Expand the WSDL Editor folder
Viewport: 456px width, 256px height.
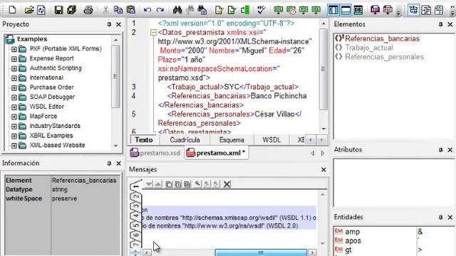[14, 107]
